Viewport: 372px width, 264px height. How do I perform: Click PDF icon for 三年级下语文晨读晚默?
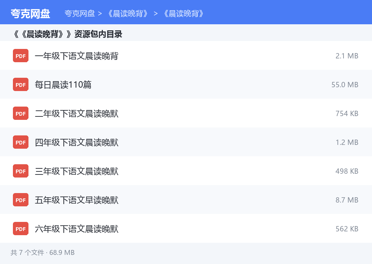click(20, 171)
